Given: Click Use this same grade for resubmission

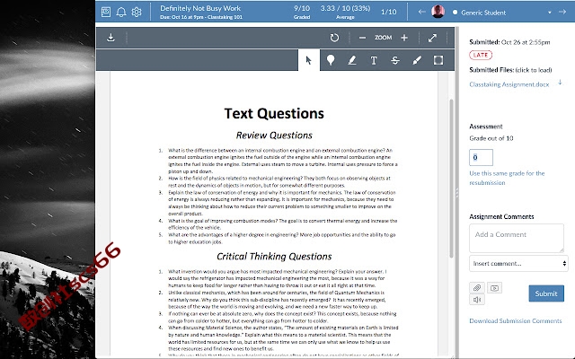Looking at the screenshot, I should click(x=507, y=178).
